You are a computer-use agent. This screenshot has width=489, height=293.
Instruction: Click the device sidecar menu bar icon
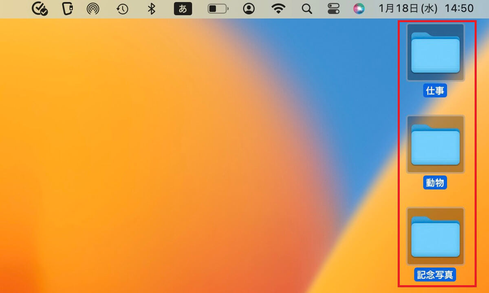(x=68, y=9)
